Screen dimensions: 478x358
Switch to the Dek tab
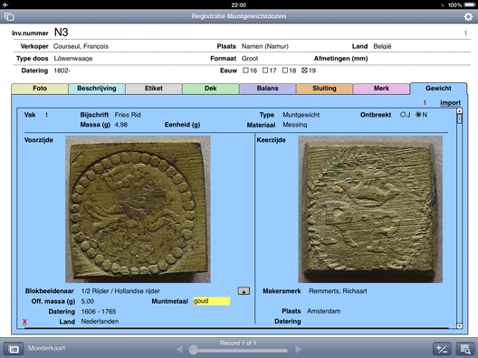pos(211,89)
